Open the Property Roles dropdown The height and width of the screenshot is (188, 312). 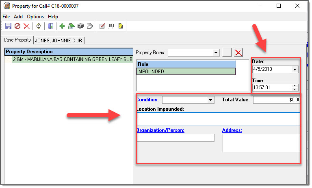(x=216, y=52)
